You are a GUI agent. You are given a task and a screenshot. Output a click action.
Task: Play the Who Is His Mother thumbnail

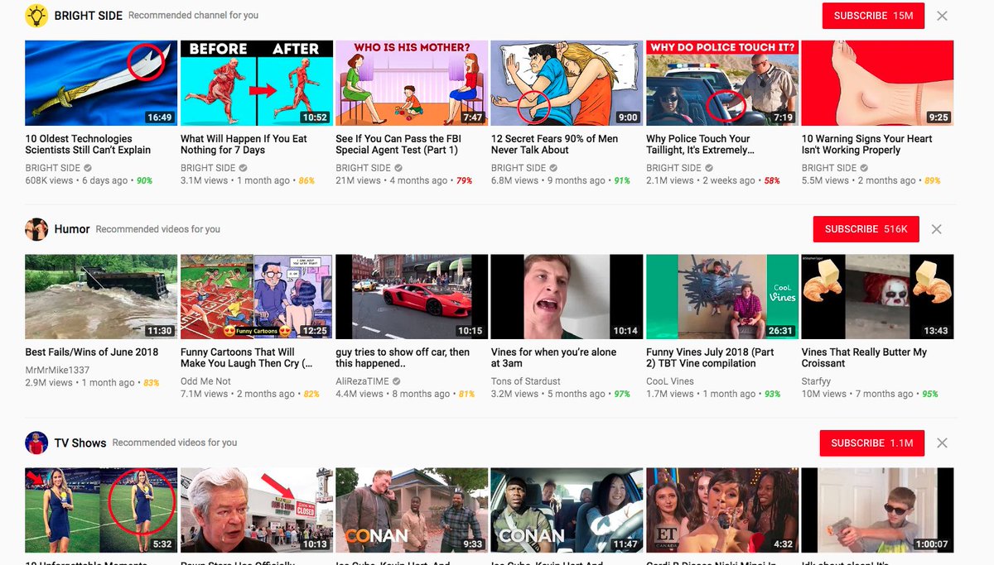pyautogui.click(x=412, y=83)
